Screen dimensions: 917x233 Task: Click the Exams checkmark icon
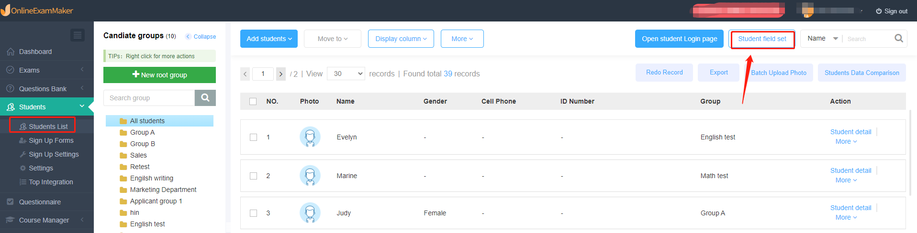click(11, 70)
